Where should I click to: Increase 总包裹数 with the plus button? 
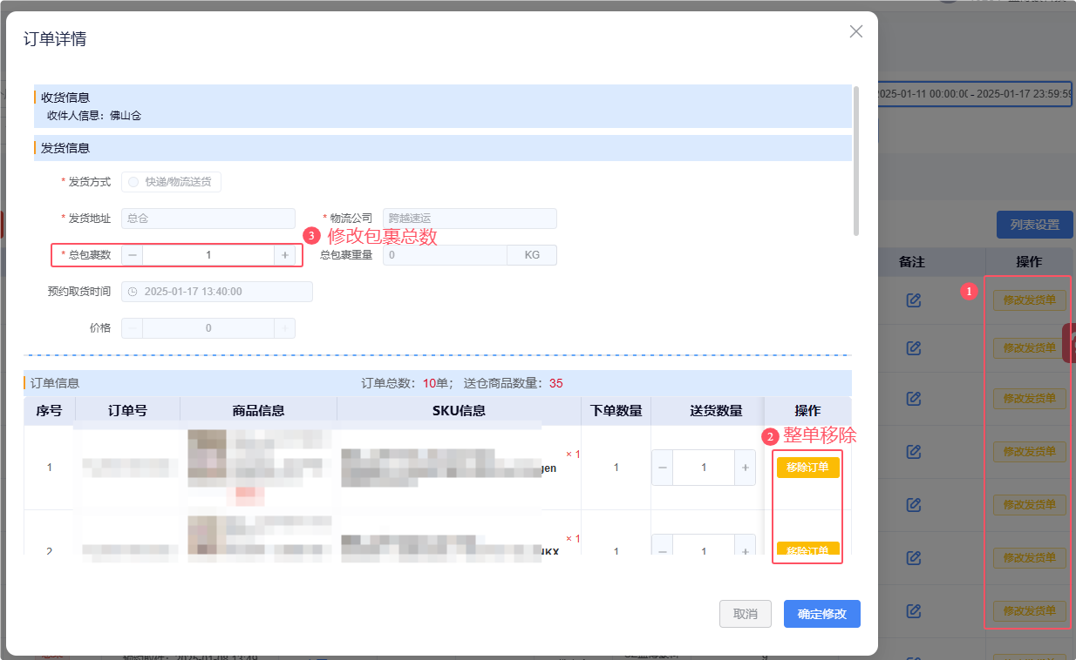(x=284, y=255)
